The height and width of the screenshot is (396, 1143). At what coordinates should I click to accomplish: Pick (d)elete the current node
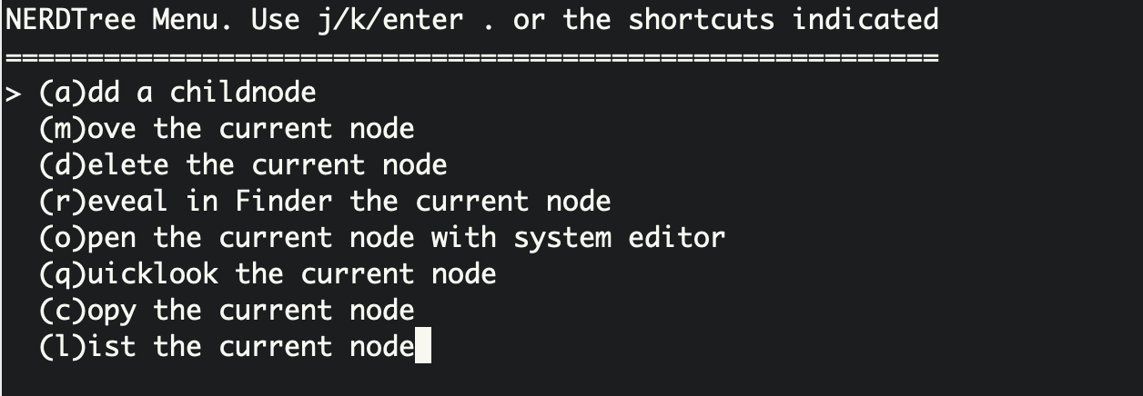click(x=243, y=165)
